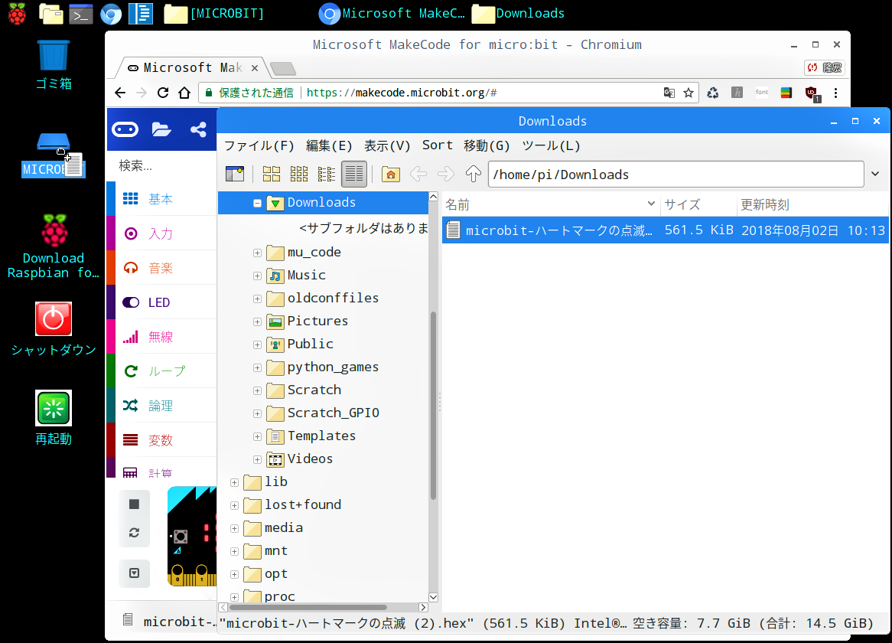Click Chromium address bar URL
This screenshot has height=643, width=892.
(x=401, y=93)
